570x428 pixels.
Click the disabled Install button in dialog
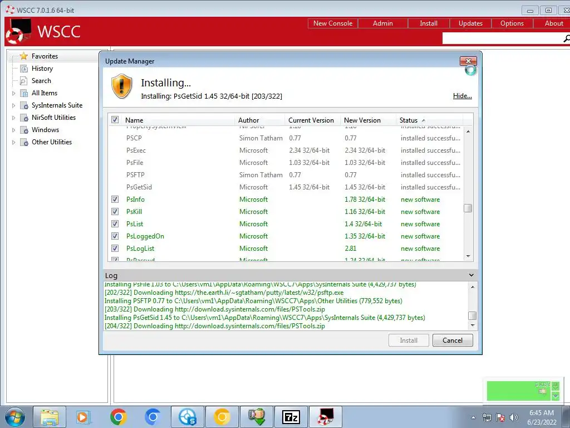[x=409, y=341]
